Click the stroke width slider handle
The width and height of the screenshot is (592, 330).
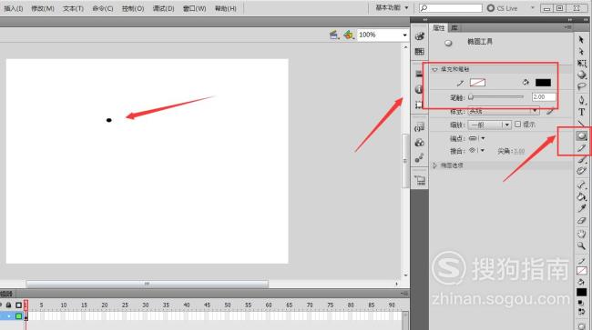coord(471,97)
